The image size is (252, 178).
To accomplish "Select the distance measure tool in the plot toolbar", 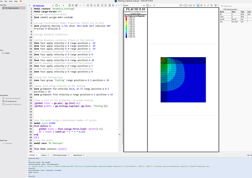I will pyautogui.click(x=208, y=5).
